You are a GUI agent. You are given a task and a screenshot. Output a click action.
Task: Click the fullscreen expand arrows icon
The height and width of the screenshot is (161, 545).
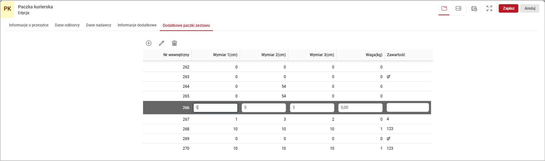point(489,8)
